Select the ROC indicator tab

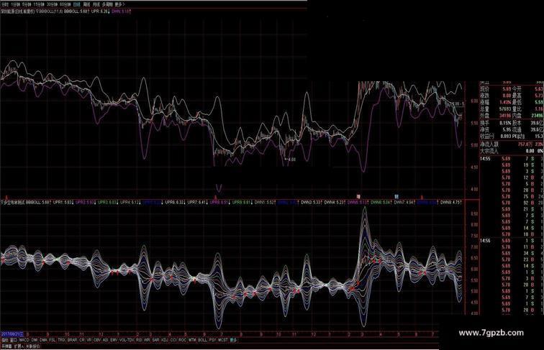pos(182,340)
